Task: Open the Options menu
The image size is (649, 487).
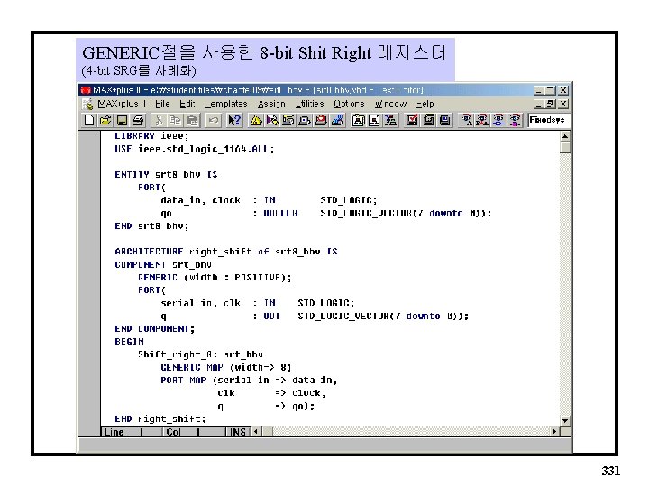Action: 349,104
